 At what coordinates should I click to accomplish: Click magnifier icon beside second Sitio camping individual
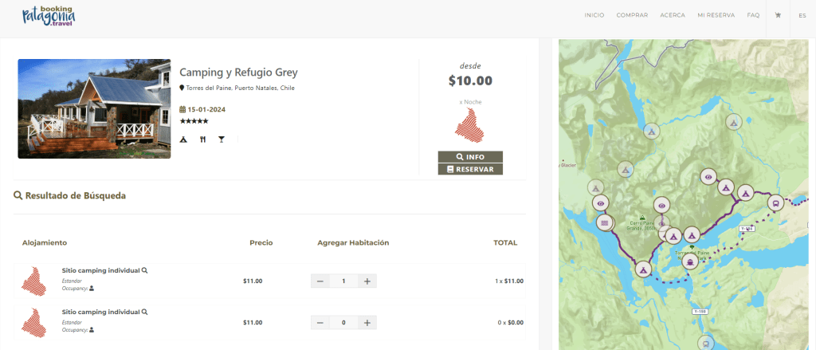[x=144, y=312]
